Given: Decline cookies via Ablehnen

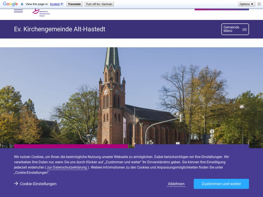Looking at the screenshot, I should point(176,184).
